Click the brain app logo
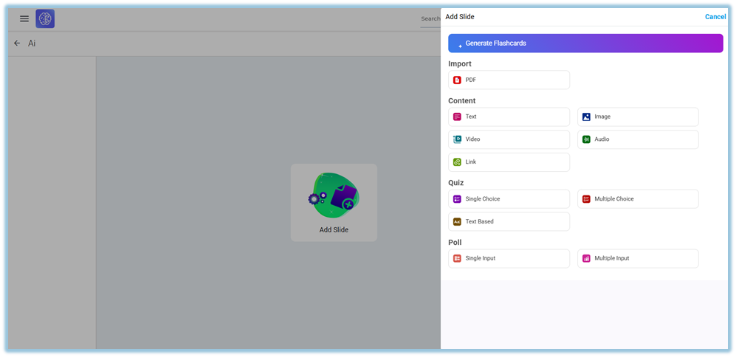The image size is (736, 357). pos(45,19)
